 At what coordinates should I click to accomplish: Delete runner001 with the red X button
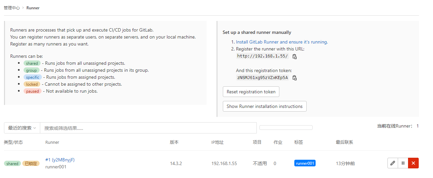[413, 163]
